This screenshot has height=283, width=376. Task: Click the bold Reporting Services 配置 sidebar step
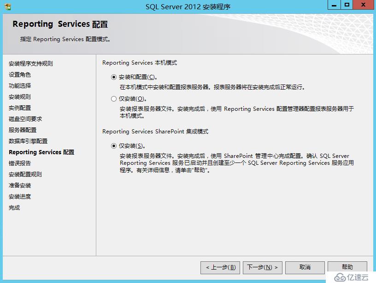[x=41, y=152]
